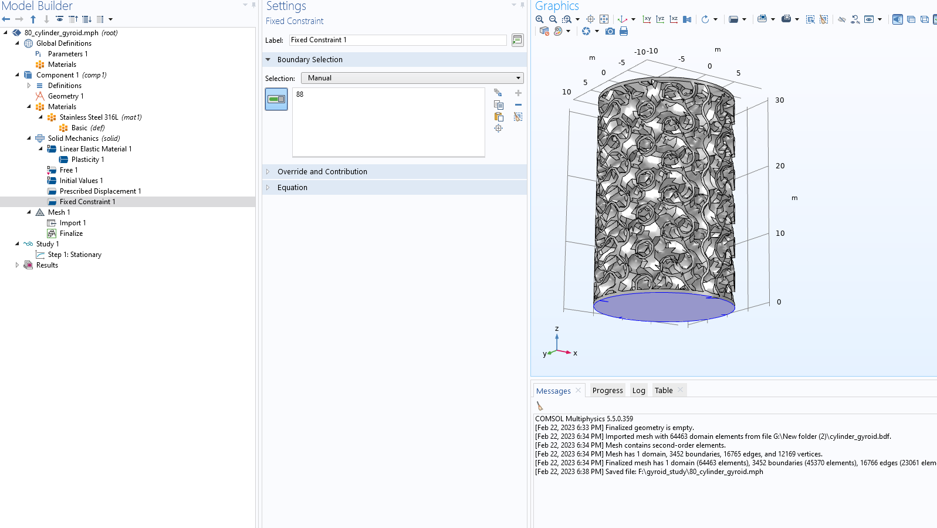This screenshot has width=937, height=528.
Task: Select the Import 1 mesh node
Action: (72, 223)
